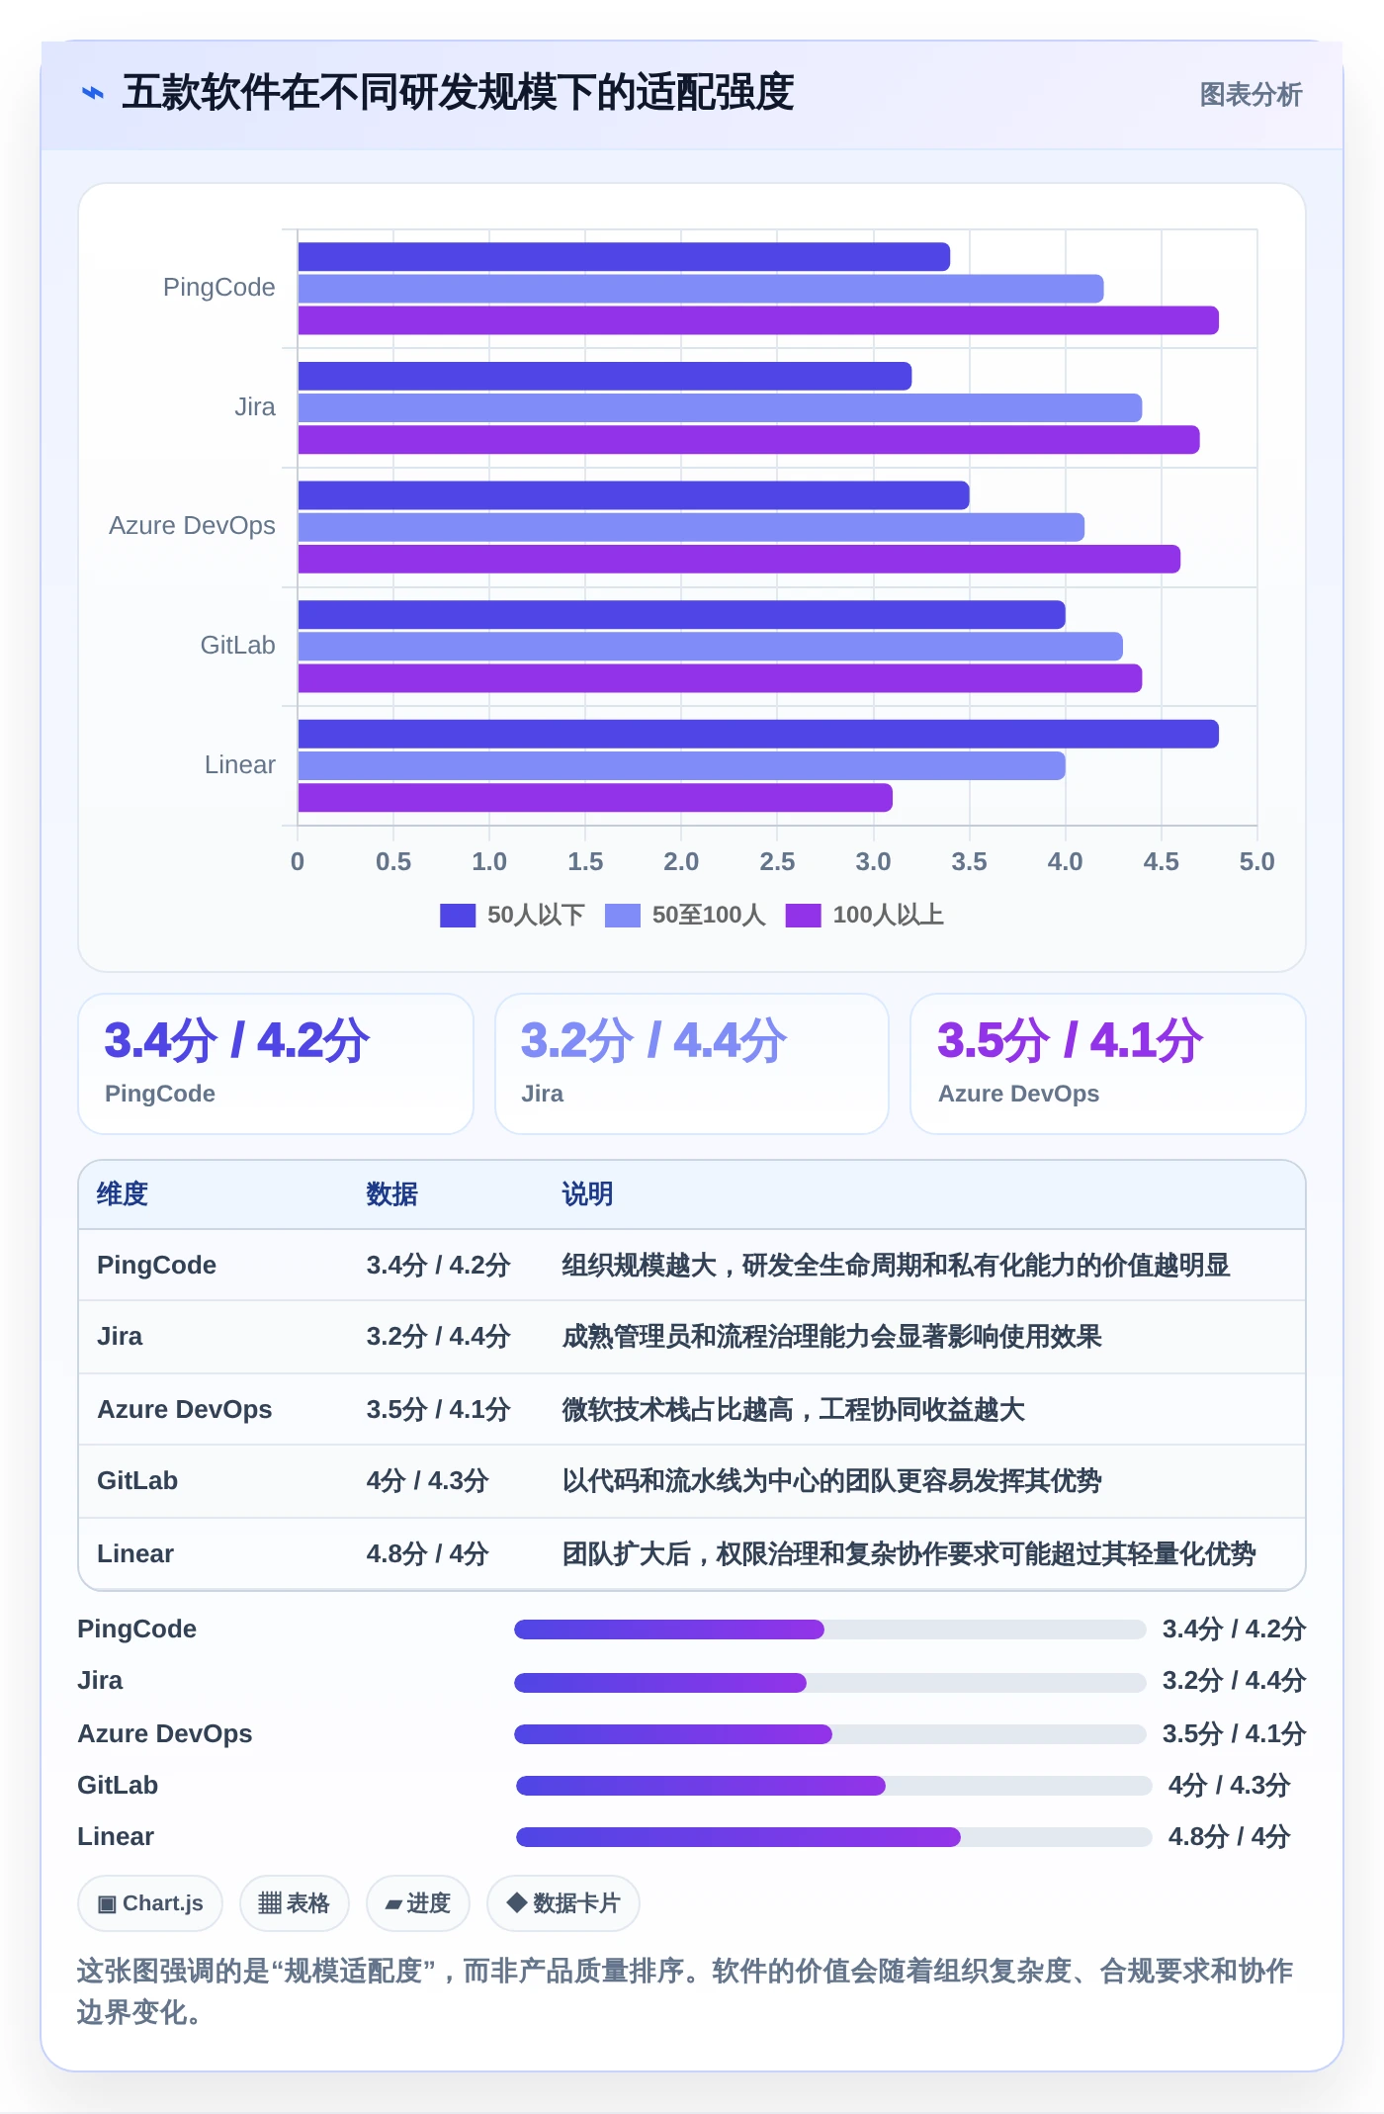Image resolution: width=1384 pixels, height=2114 pixels.
Task: Click the PingCode y-axis label in chart
Action: coord(219,288)
